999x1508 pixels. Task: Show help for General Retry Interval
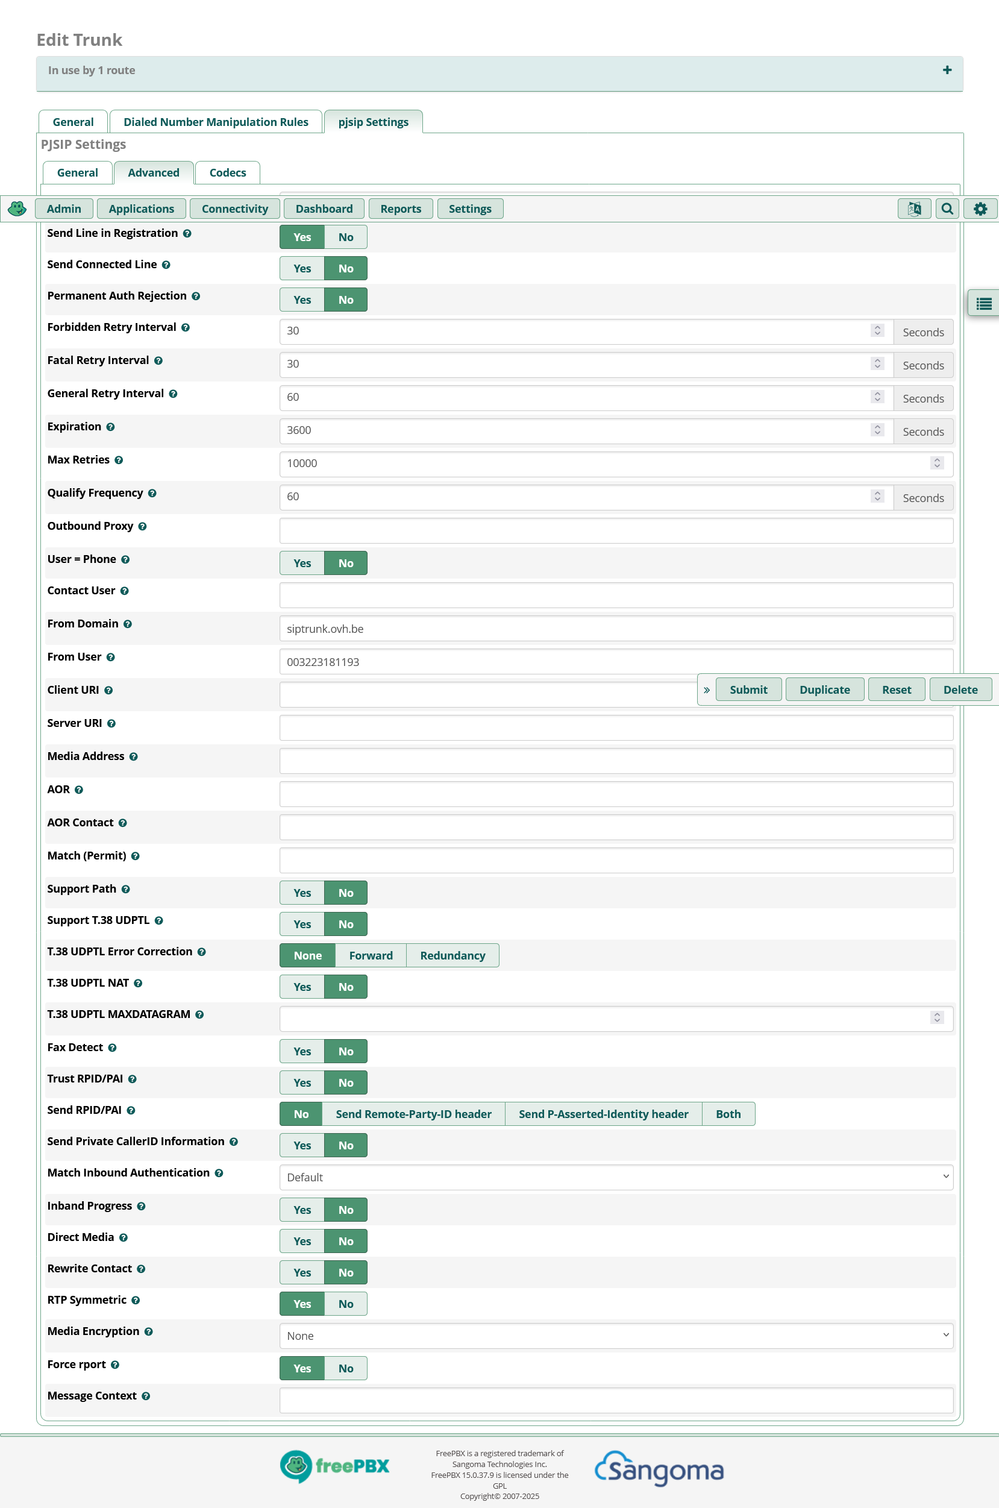tap(174, 393)
